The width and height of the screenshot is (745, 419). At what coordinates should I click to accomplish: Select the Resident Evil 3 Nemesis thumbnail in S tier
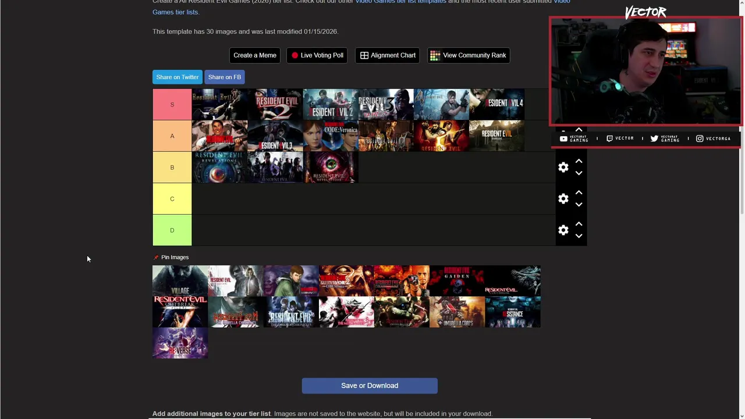tap(386, 104)
